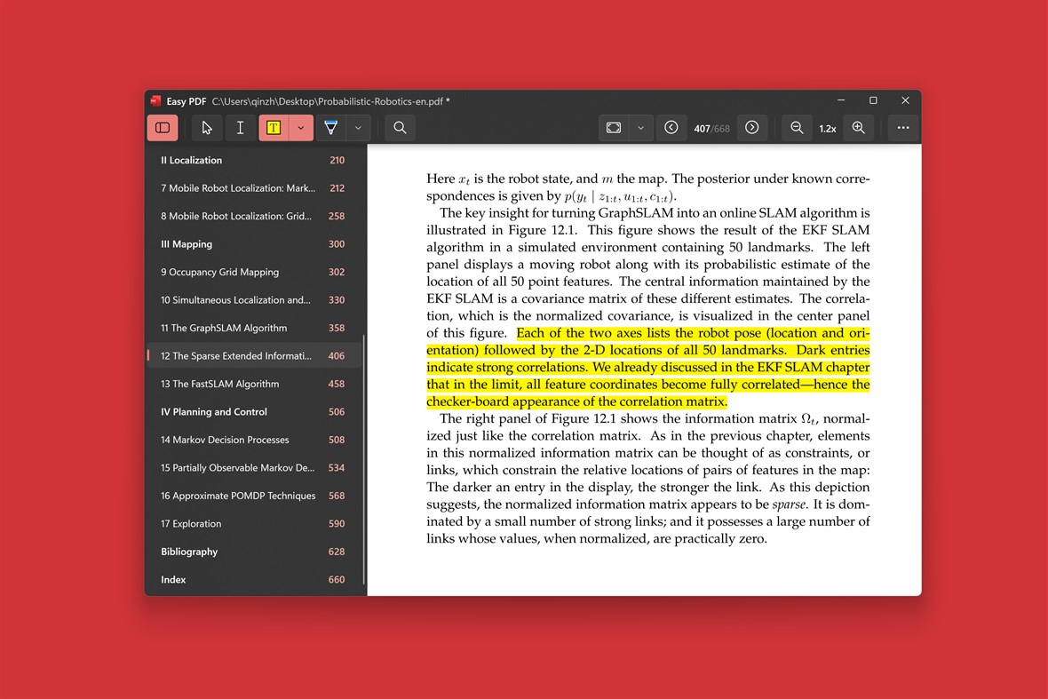Image resolution: width=1048 pixels, height=699 pixels.
Task: Activate the text highlighter tool
Action: [274, 127]
